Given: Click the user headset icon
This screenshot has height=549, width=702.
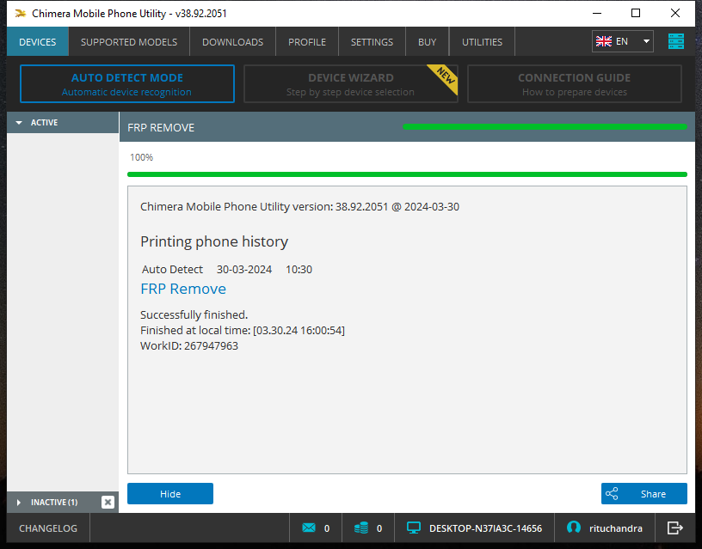Looking at the screenshot, I should point(574,528).
